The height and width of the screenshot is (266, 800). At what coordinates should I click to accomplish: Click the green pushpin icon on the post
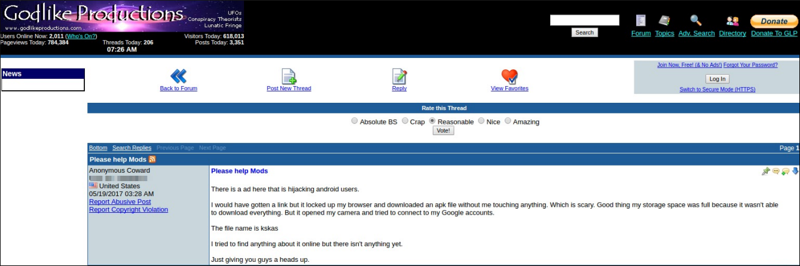[x=765, y=172]
